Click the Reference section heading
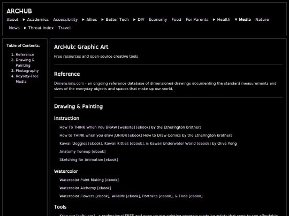The width and height of the screenshot is (289, 216). [67, 74]
